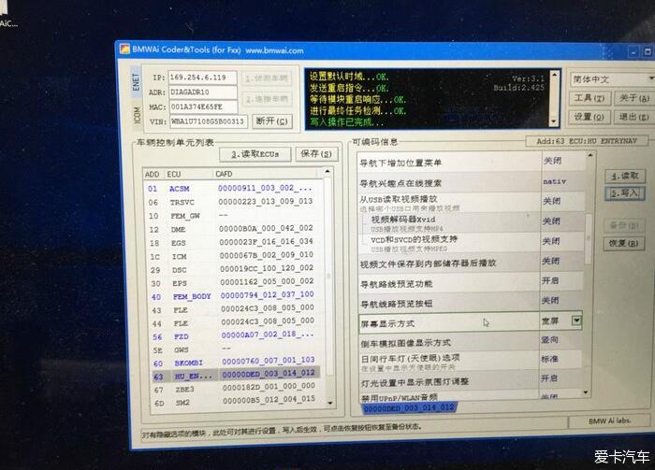Select the TRSVC ECU row
The height and width of the screenshot is (470, 655).
coord(234,202)
